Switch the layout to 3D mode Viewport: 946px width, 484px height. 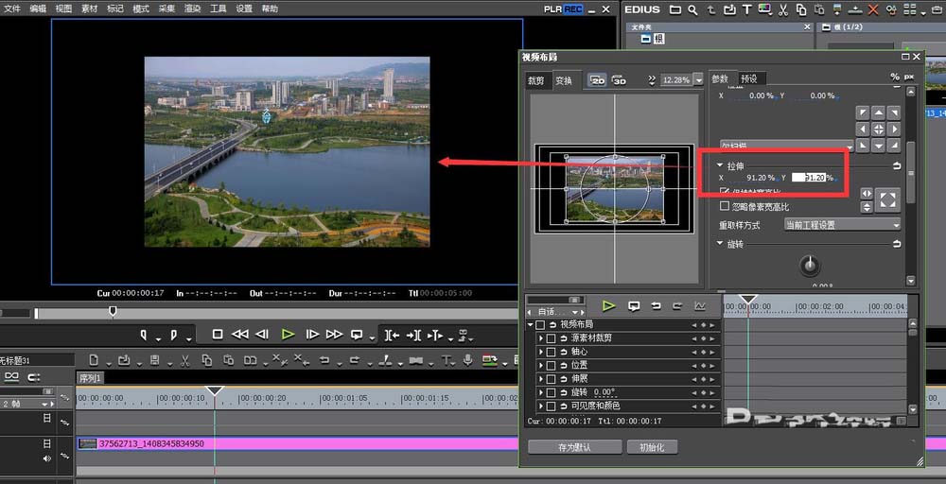point(620,80)
